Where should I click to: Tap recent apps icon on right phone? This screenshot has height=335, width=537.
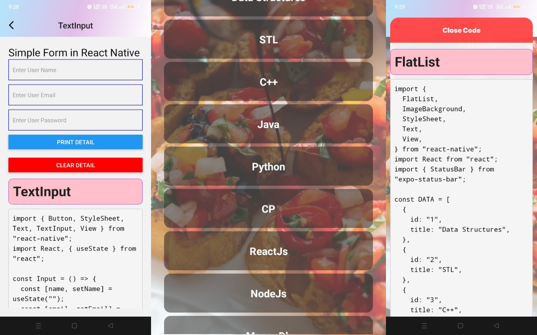click(424, 326)
